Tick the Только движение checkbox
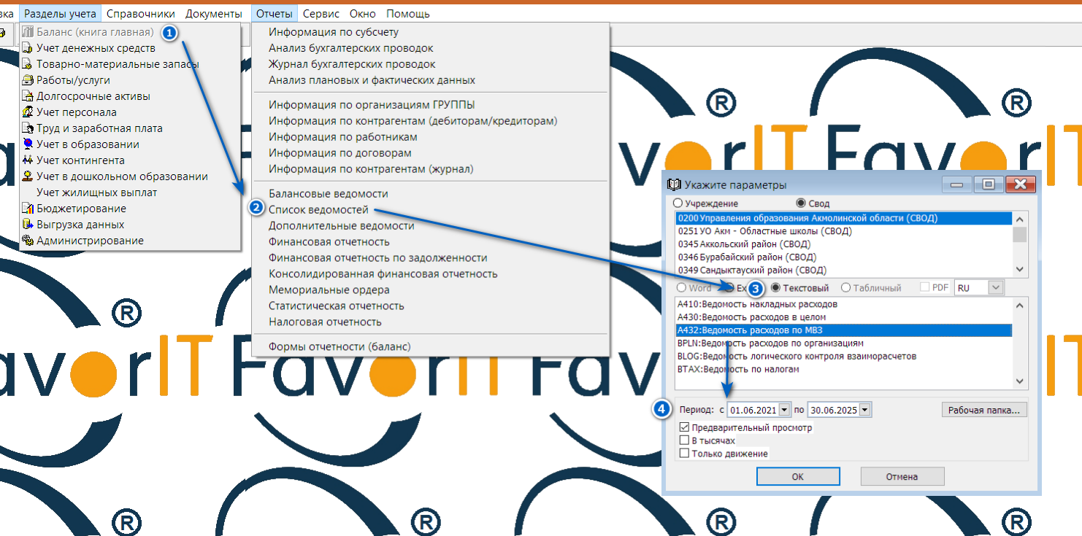The height and width of the screenshot is (536, 1082). pyautogui.click(x=684, y=454)
